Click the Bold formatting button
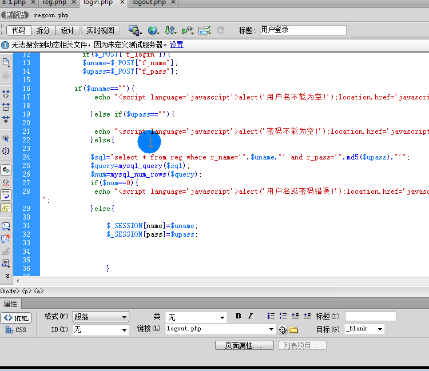Image resolution: width=429 pixels, height=371 pixels. (239, 316)
